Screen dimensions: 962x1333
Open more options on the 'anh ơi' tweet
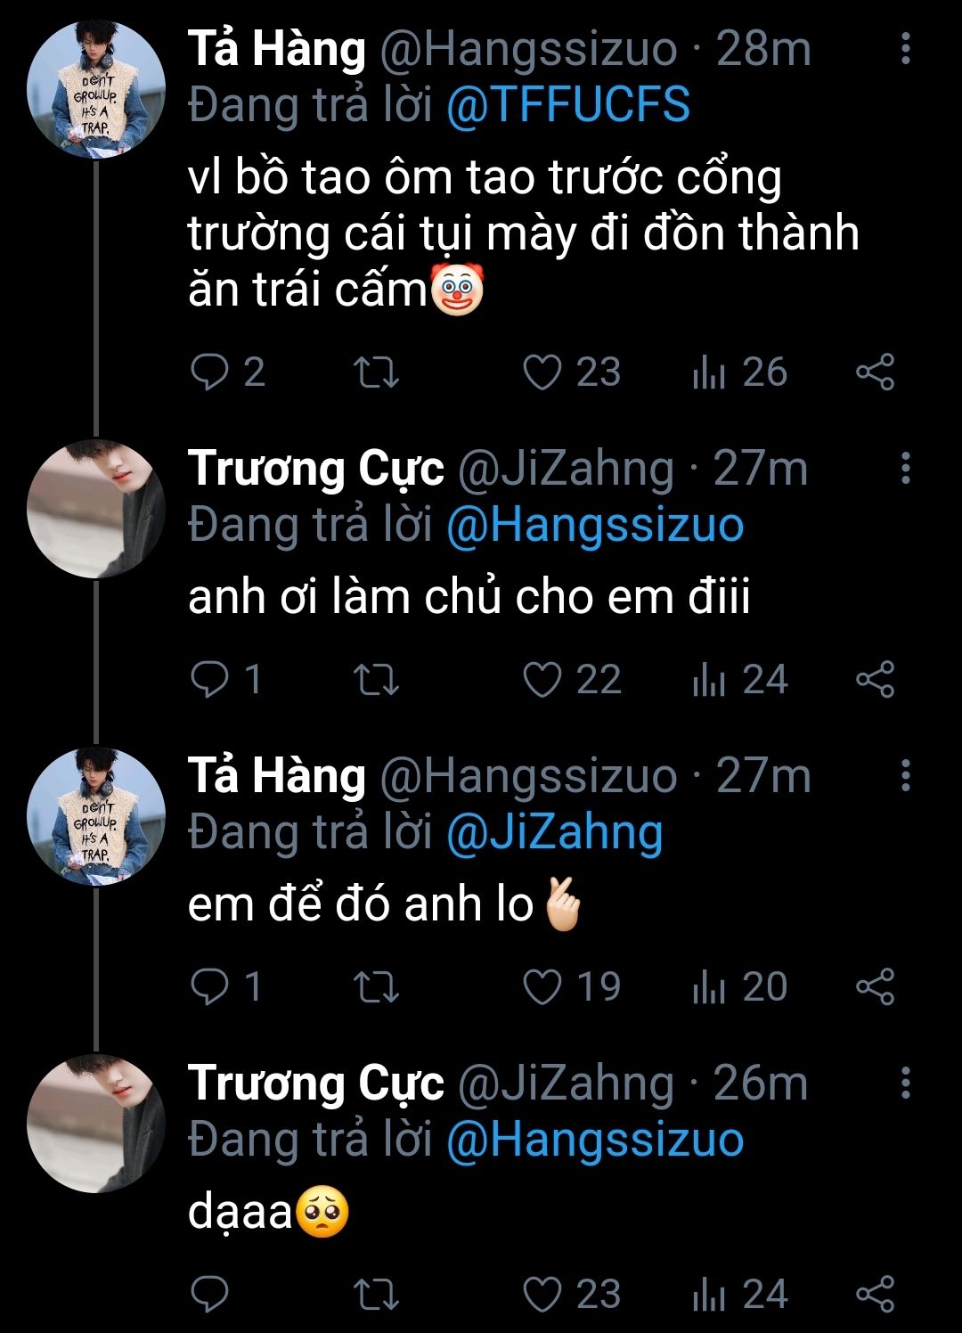pyautogui.click(x=905, y=468)
